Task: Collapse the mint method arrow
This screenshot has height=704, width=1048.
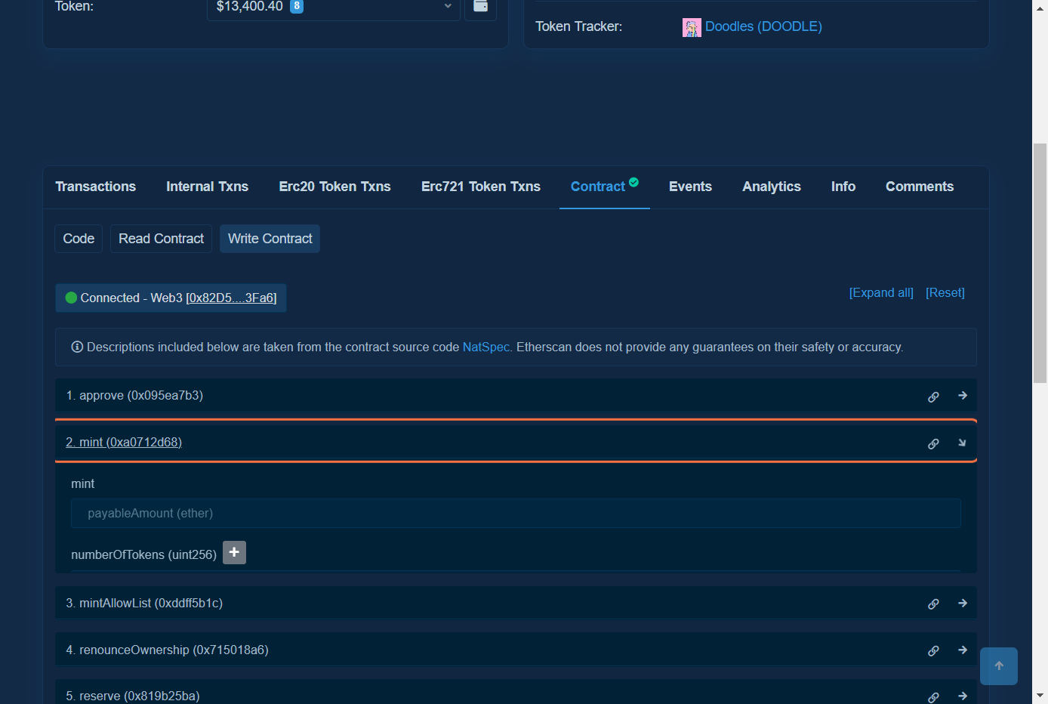Action: [962, 443]
